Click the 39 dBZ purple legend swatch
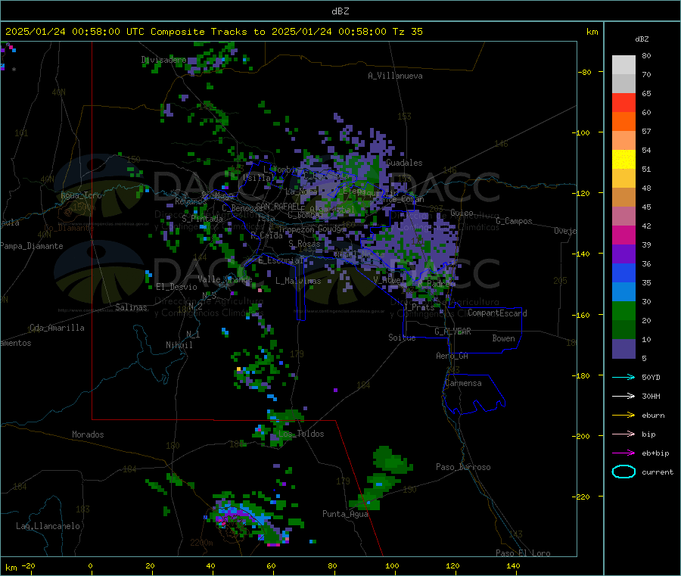The width and height of the screenshot is (681, 576). (623, 254)
